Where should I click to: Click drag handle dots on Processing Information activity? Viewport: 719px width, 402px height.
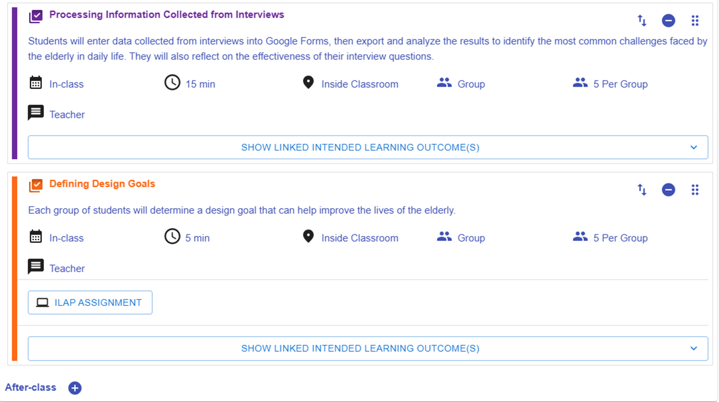tap(695, 20)
